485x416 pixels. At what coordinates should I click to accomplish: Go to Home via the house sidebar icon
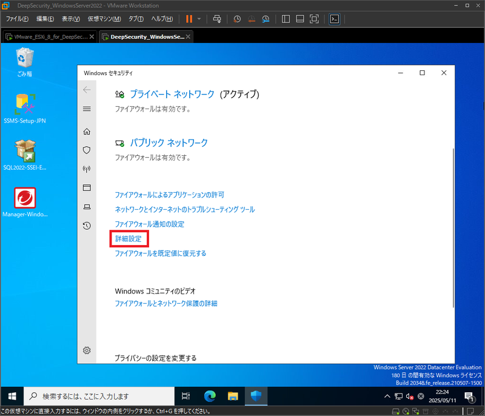(87, 132)
